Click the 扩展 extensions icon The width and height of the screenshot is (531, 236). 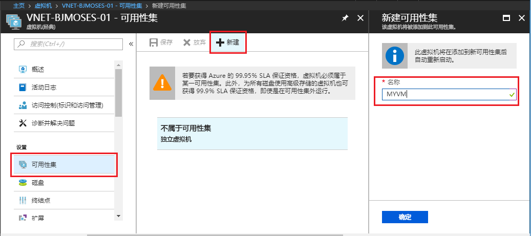[x=23, y=218]
